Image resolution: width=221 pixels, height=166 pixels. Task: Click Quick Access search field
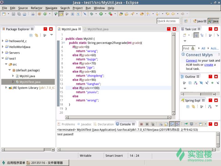(168, 21)
